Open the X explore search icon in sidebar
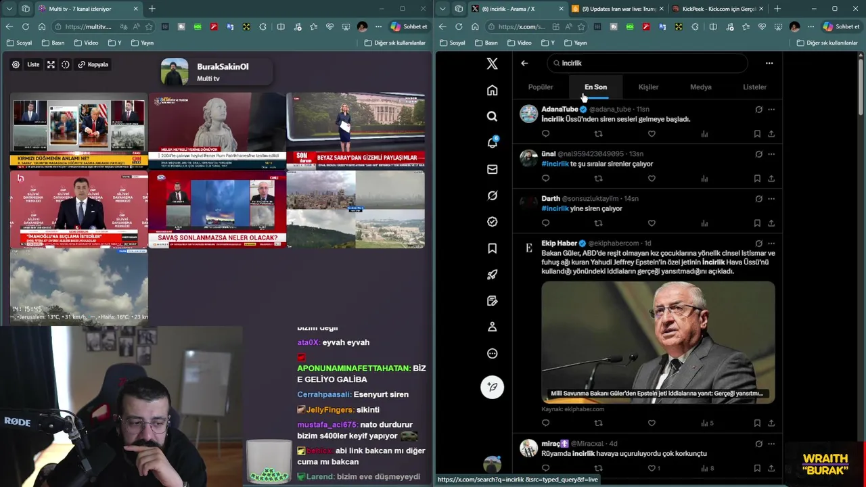Image resolution: width=866 pixels, height=487 pixels. [492, 116]
